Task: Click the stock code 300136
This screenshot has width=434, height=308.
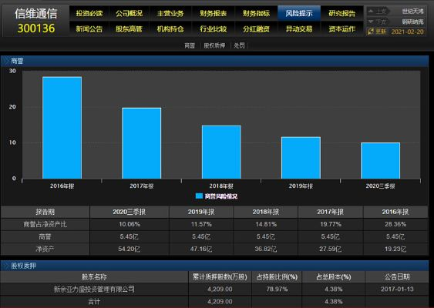Action: (36, 28)
